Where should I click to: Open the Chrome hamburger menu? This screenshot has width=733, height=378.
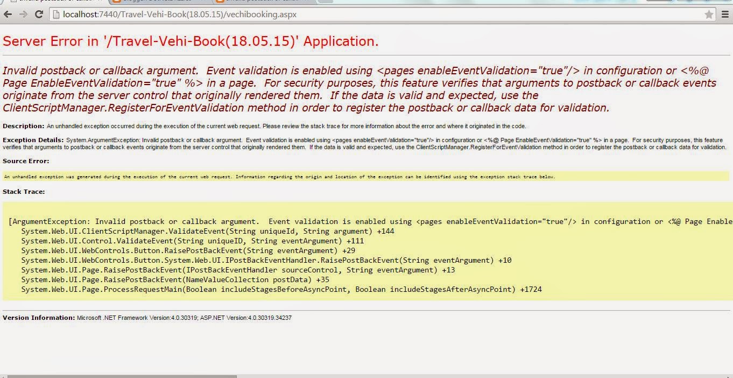coord(725,15)
